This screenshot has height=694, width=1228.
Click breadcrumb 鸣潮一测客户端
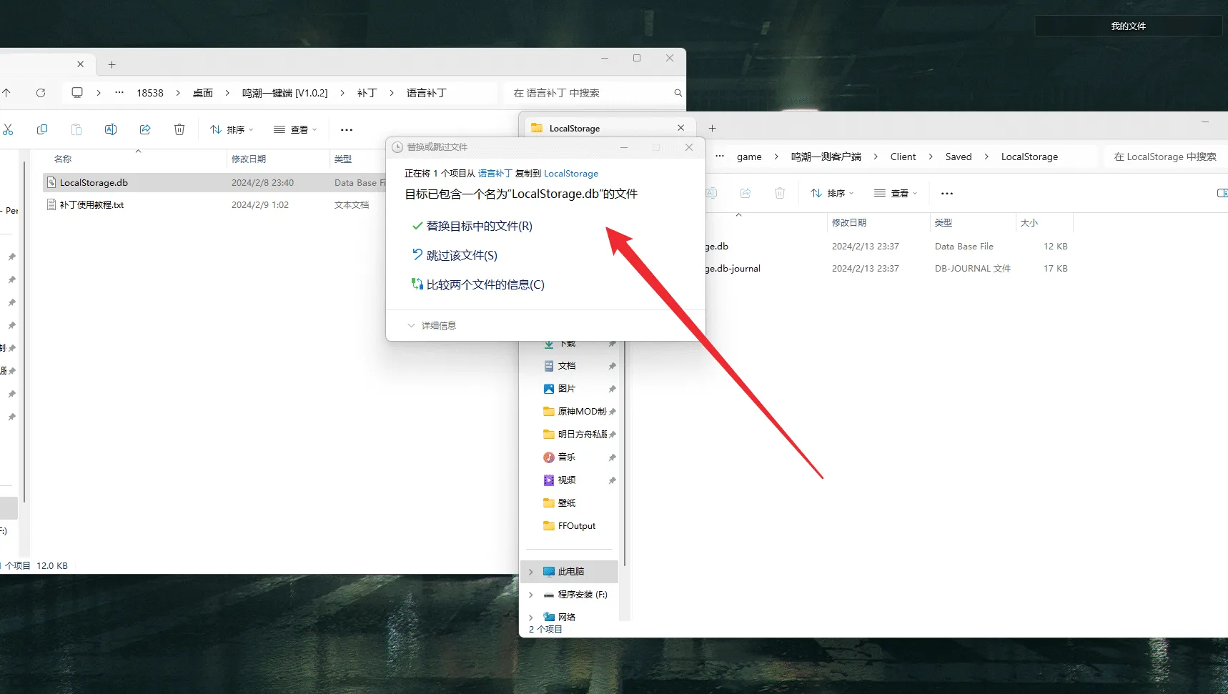pos(826,157)
